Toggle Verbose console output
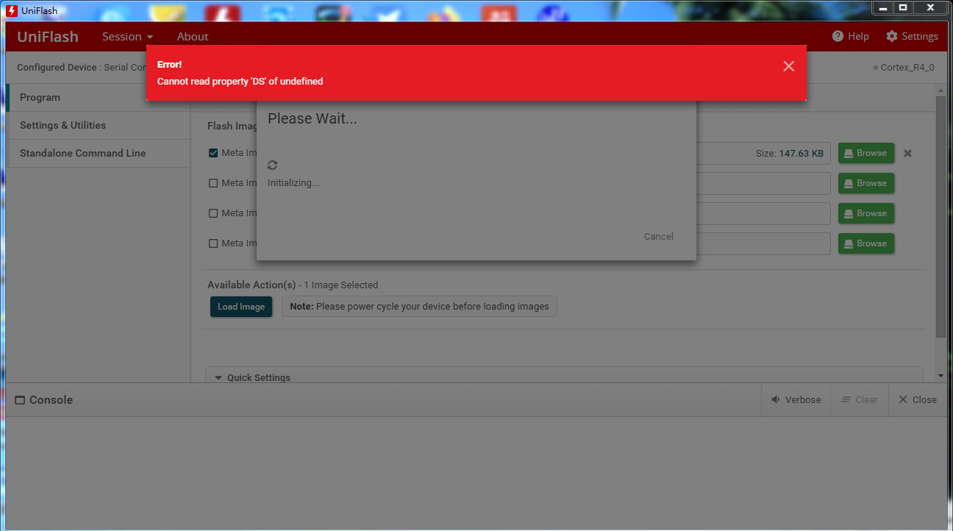This screenshot has height=531, width=953. [796, 400]
